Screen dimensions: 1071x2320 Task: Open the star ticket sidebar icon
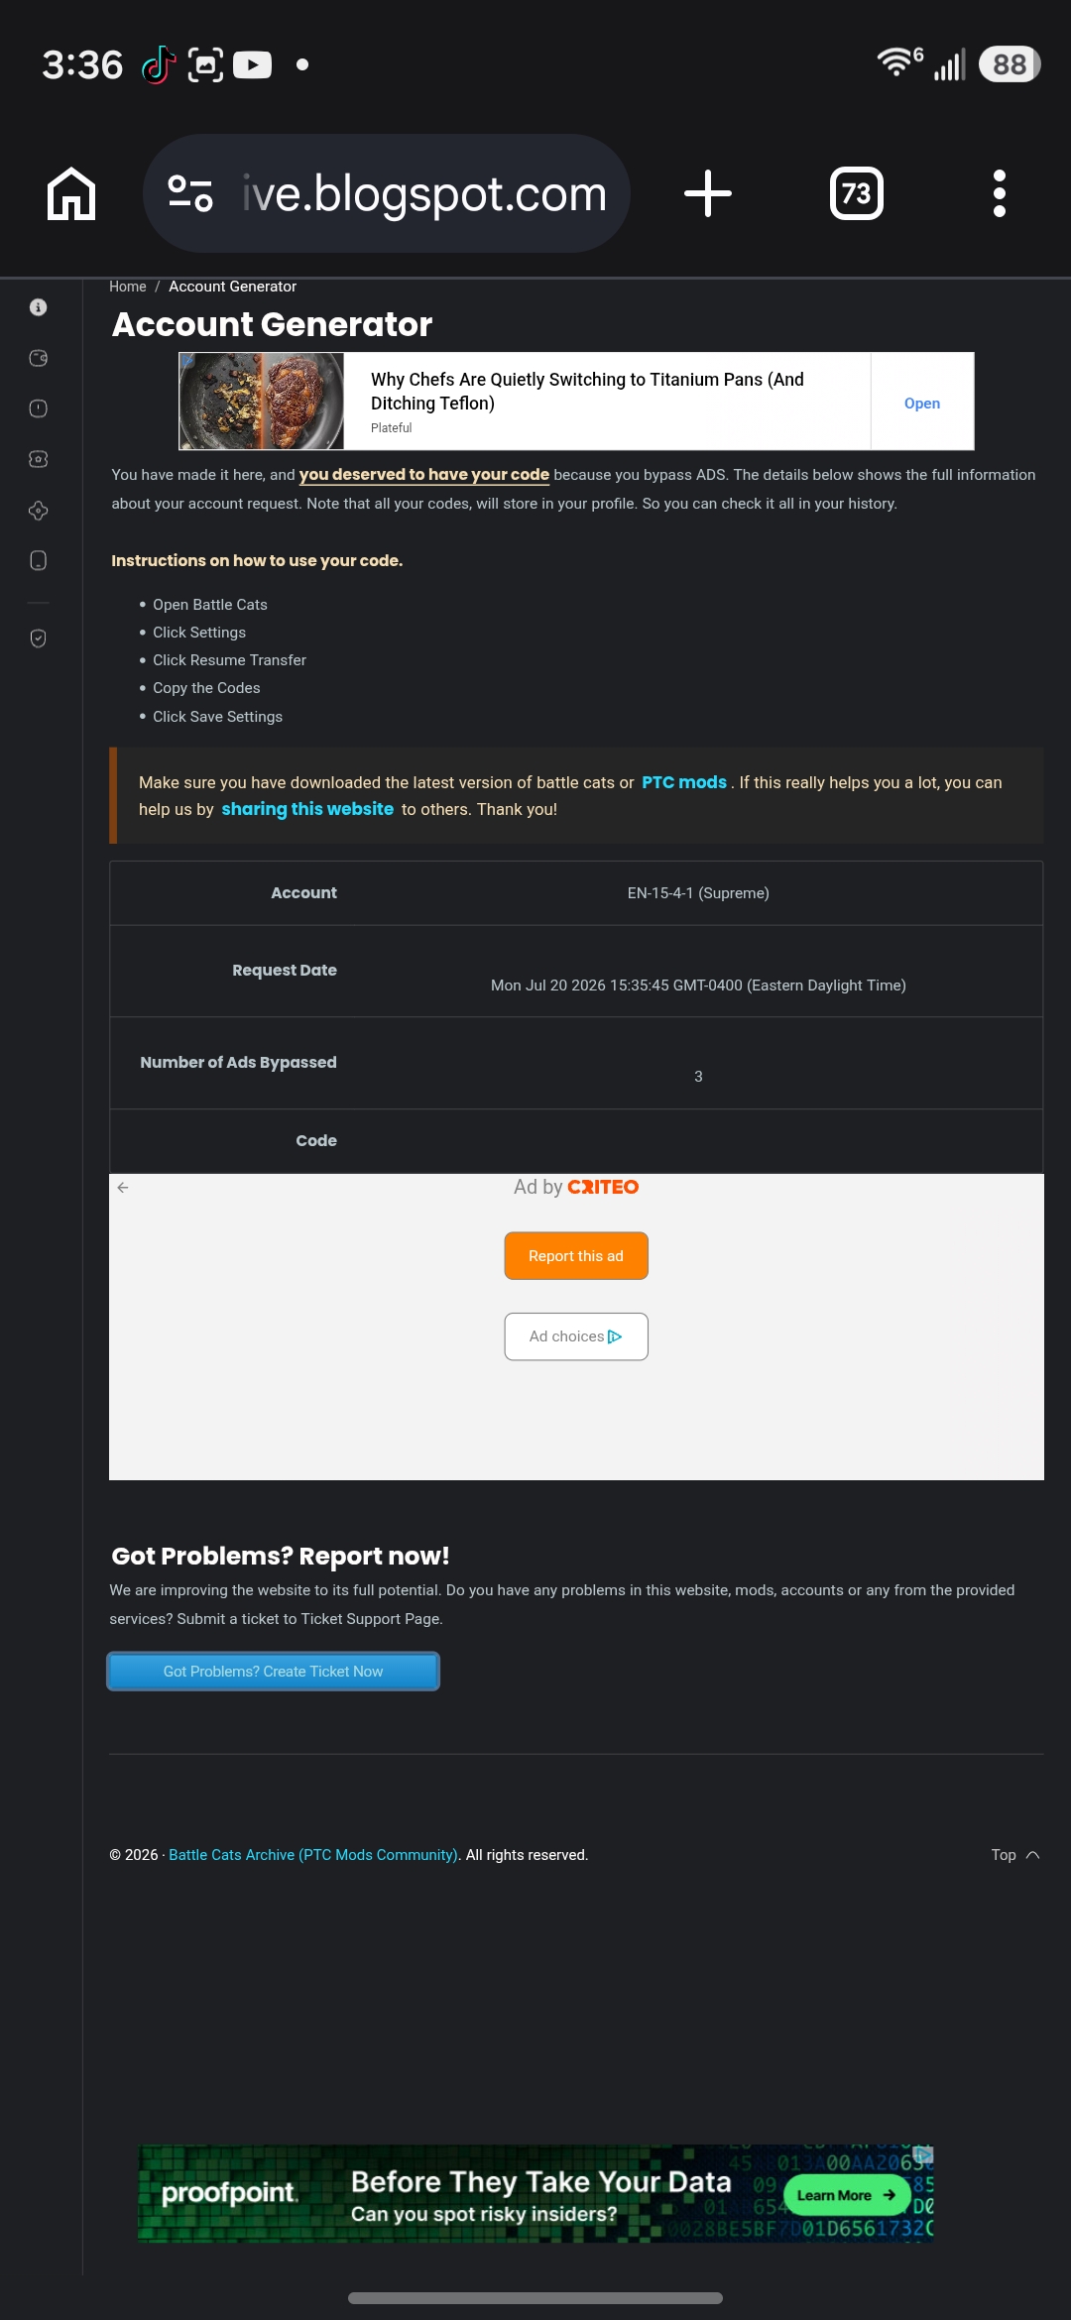39,459
